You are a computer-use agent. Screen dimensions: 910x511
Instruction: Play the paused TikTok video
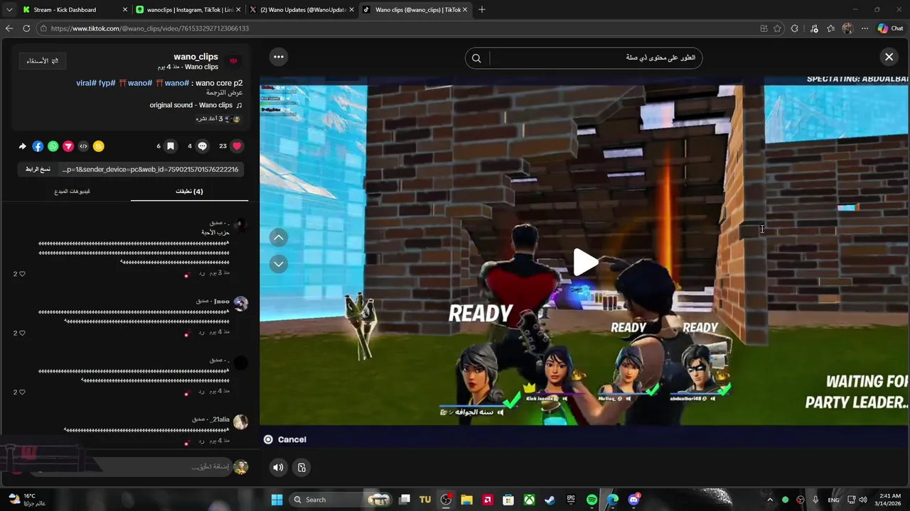point(584,263)
